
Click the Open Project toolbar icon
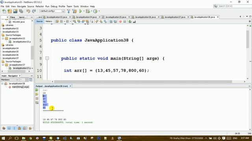pyautogui.click(x=15, y=11)
